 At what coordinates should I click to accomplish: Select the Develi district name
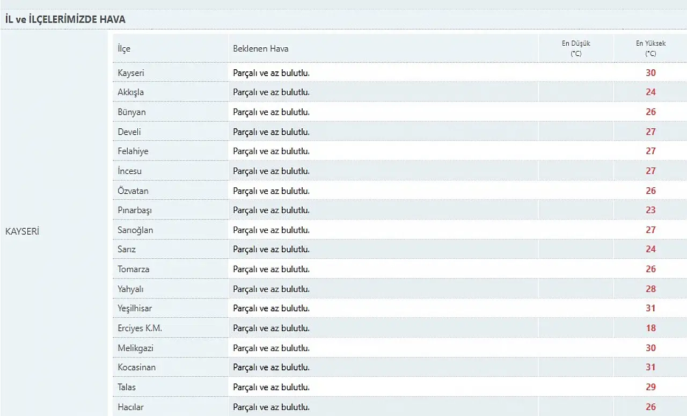(129, 132)
